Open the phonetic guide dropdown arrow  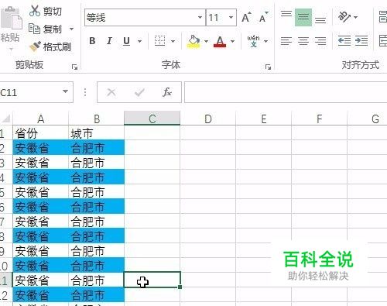tap(266, 41)
